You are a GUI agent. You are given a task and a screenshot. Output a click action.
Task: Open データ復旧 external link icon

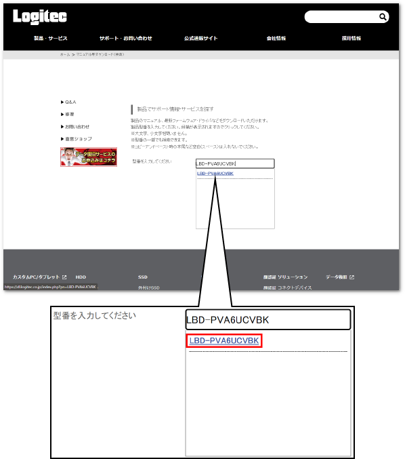coord(351,277)
